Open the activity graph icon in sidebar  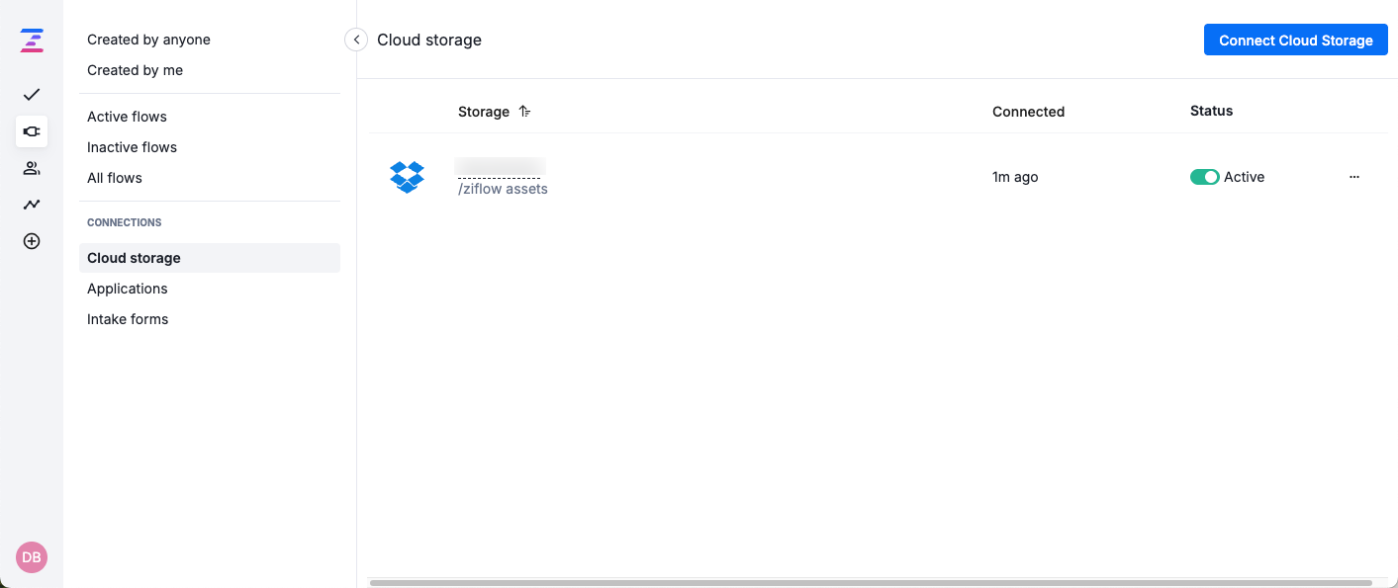point(31,205)
